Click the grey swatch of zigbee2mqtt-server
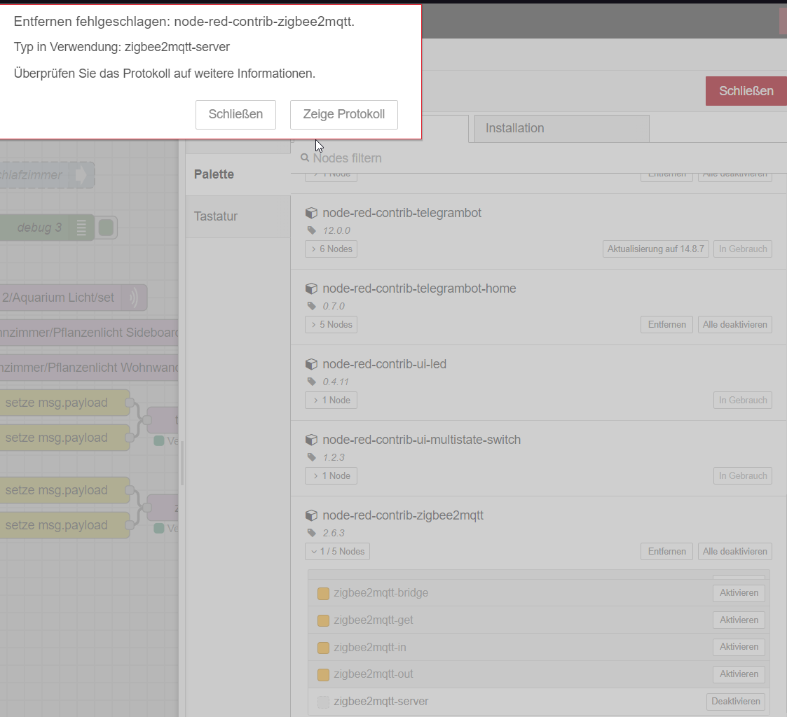 point(323,702)
